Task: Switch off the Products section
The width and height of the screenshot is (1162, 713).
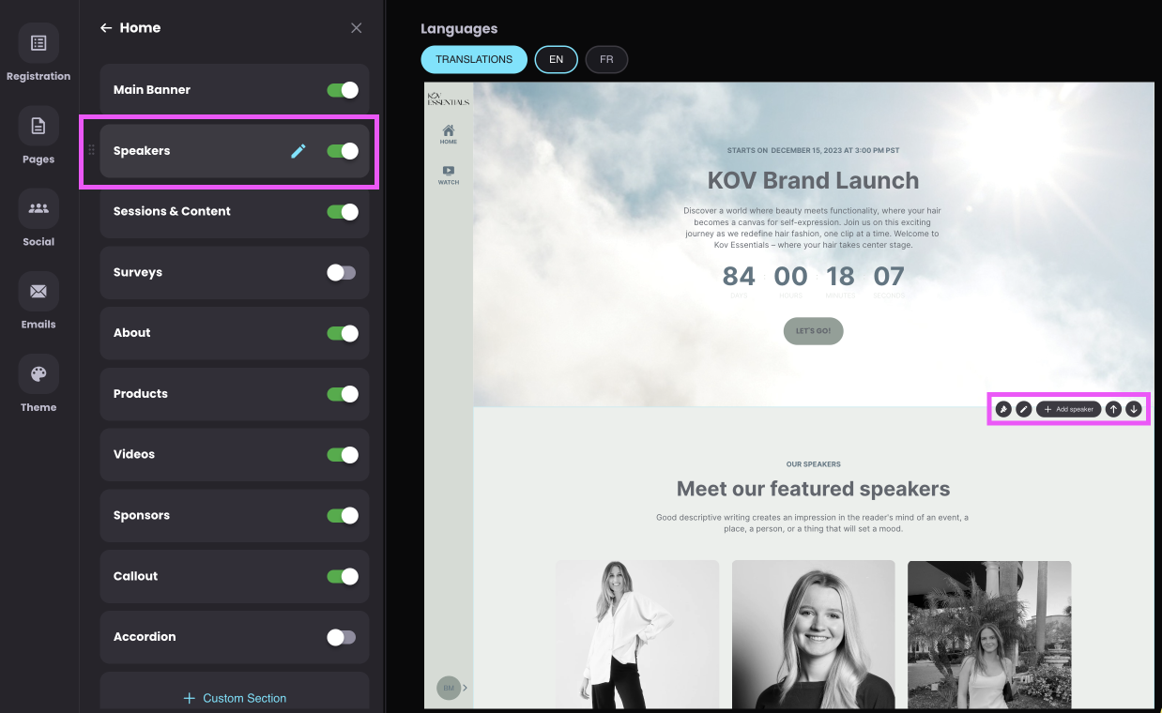Action: [x=343, y=394]
